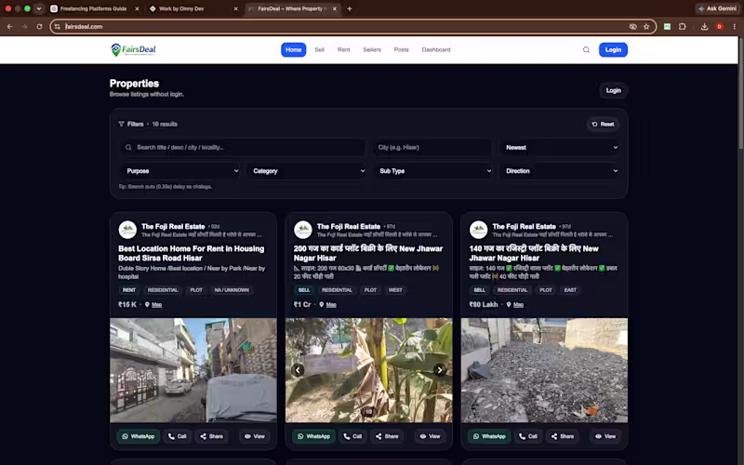Open the browser extensions puzzle icon
This screenshot has height=465, width=744.
[x=683, y=27]
